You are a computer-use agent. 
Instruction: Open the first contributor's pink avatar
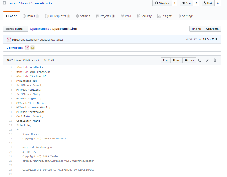27,48
